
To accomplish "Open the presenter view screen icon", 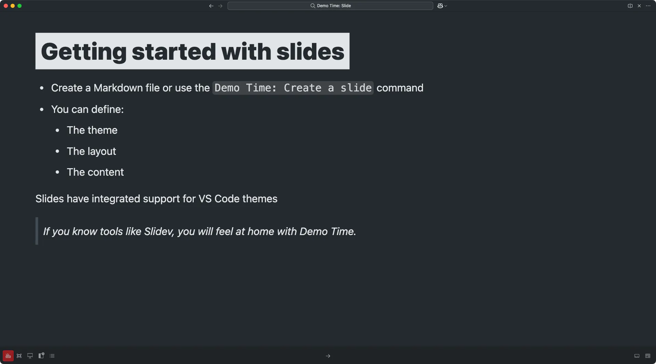I will click(x=30, y=356).
